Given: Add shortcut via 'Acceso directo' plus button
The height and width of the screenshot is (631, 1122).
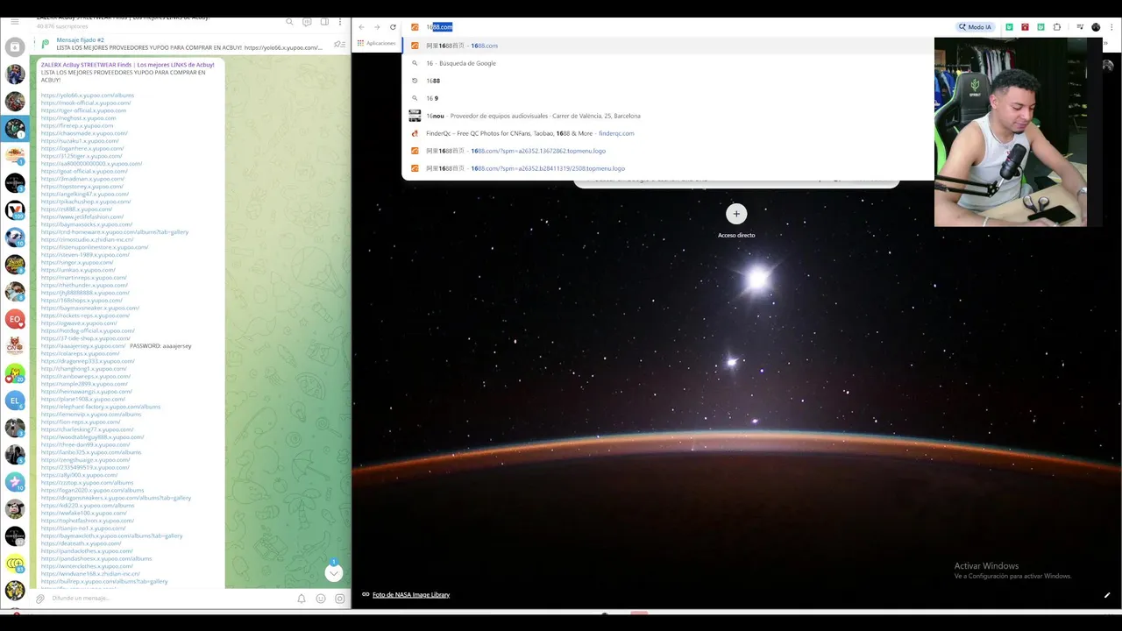Looking at the screenshot, I should 736,214.
